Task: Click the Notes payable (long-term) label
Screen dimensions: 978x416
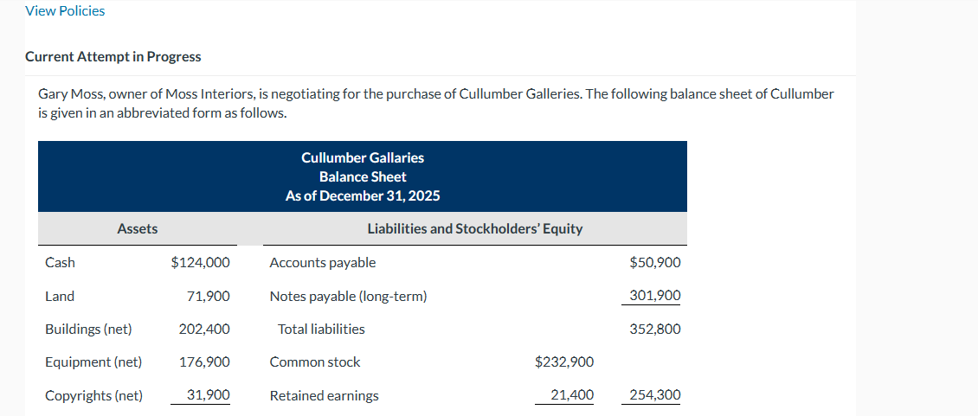Action: tap(348, 296)
